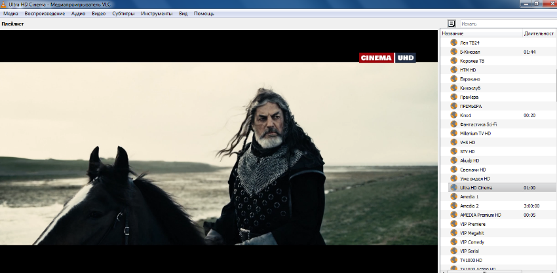The image size is (557, 273).
Task: Click the 3:00:00 duration of Amedia 2
Action: tap(531, 206)
